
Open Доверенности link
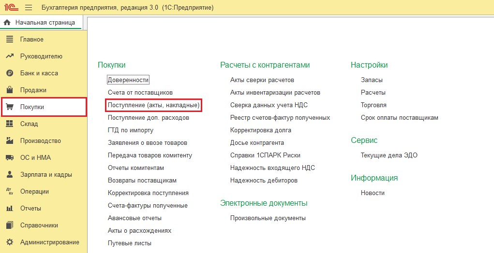coord(128,80)
